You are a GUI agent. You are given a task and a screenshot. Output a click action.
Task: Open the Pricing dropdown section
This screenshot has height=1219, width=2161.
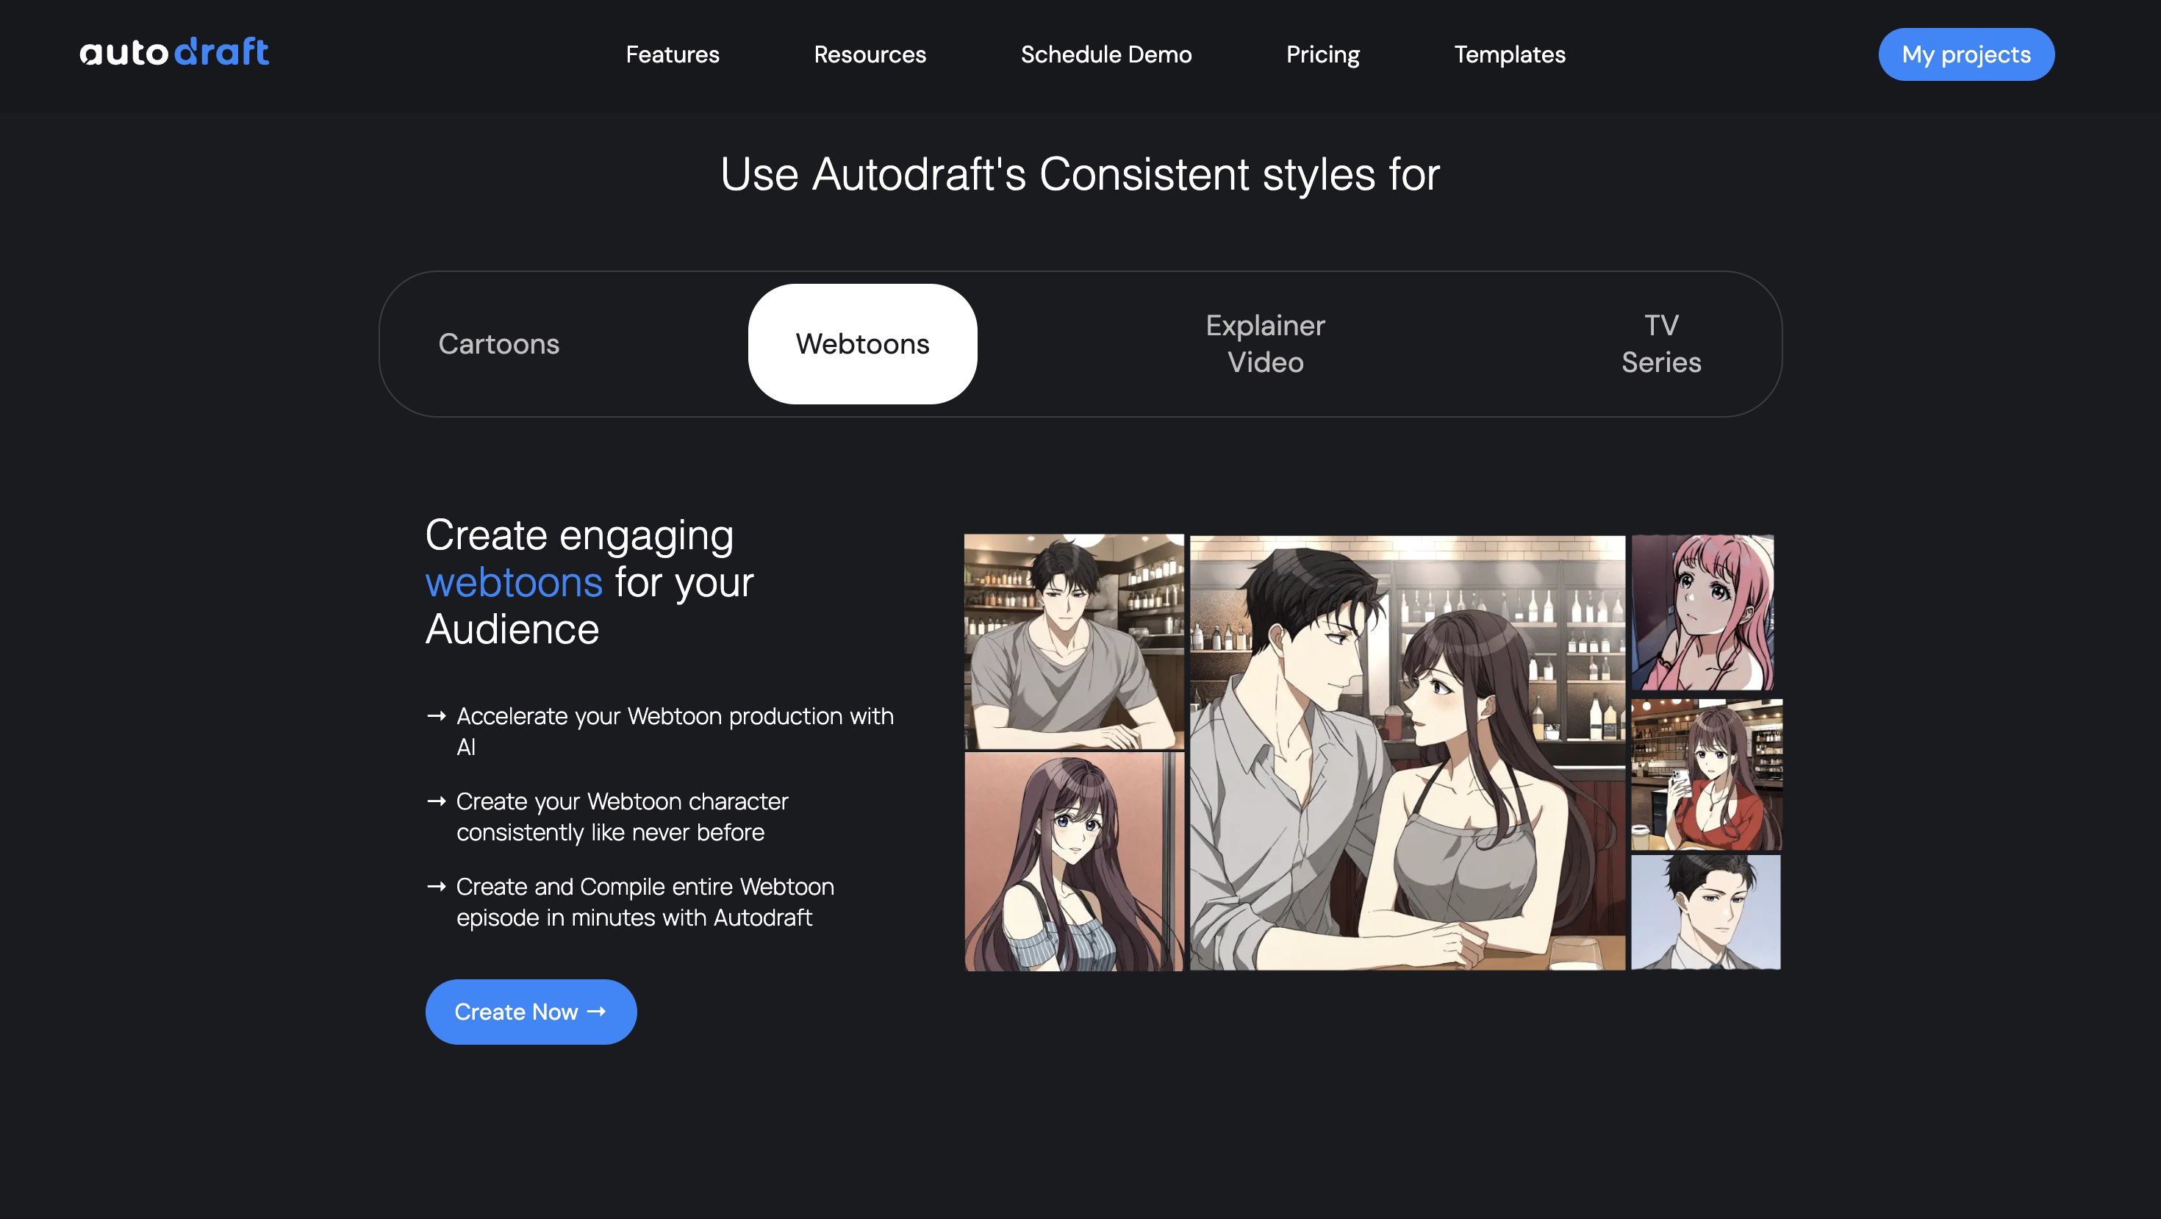(1322, 55)
